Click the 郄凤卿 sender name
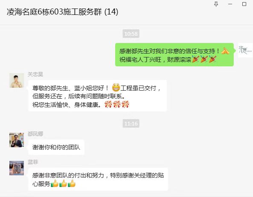The width and height of the screenshot is (253, 197). pos(35,134)
